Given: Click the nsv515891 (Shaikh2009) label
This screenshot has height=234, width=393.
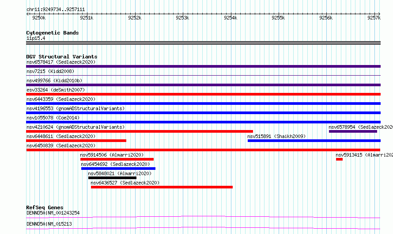Looking at the screenshot, I should coord(276,136).
